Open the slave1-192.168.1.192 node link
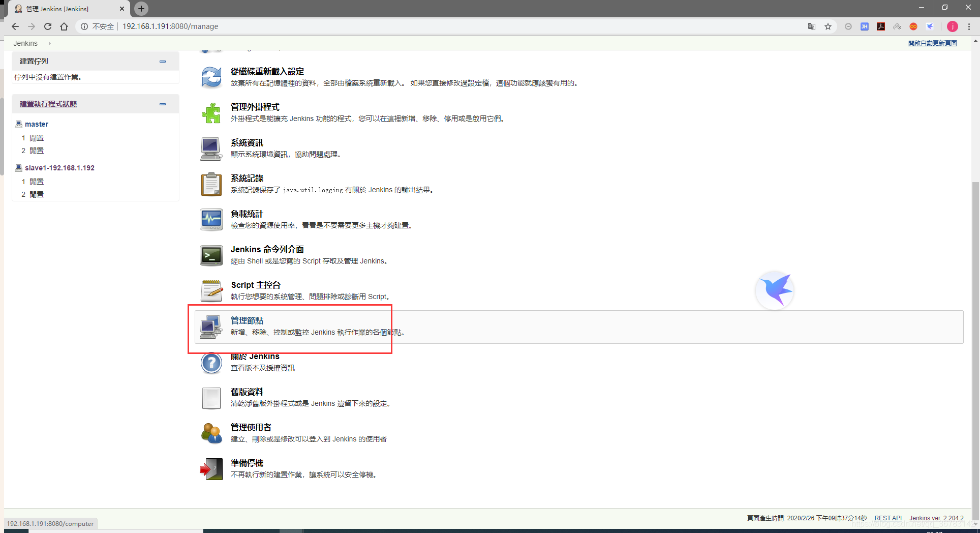Image resolution: width=980 pixels, height=533 pixels. point(59,168)
